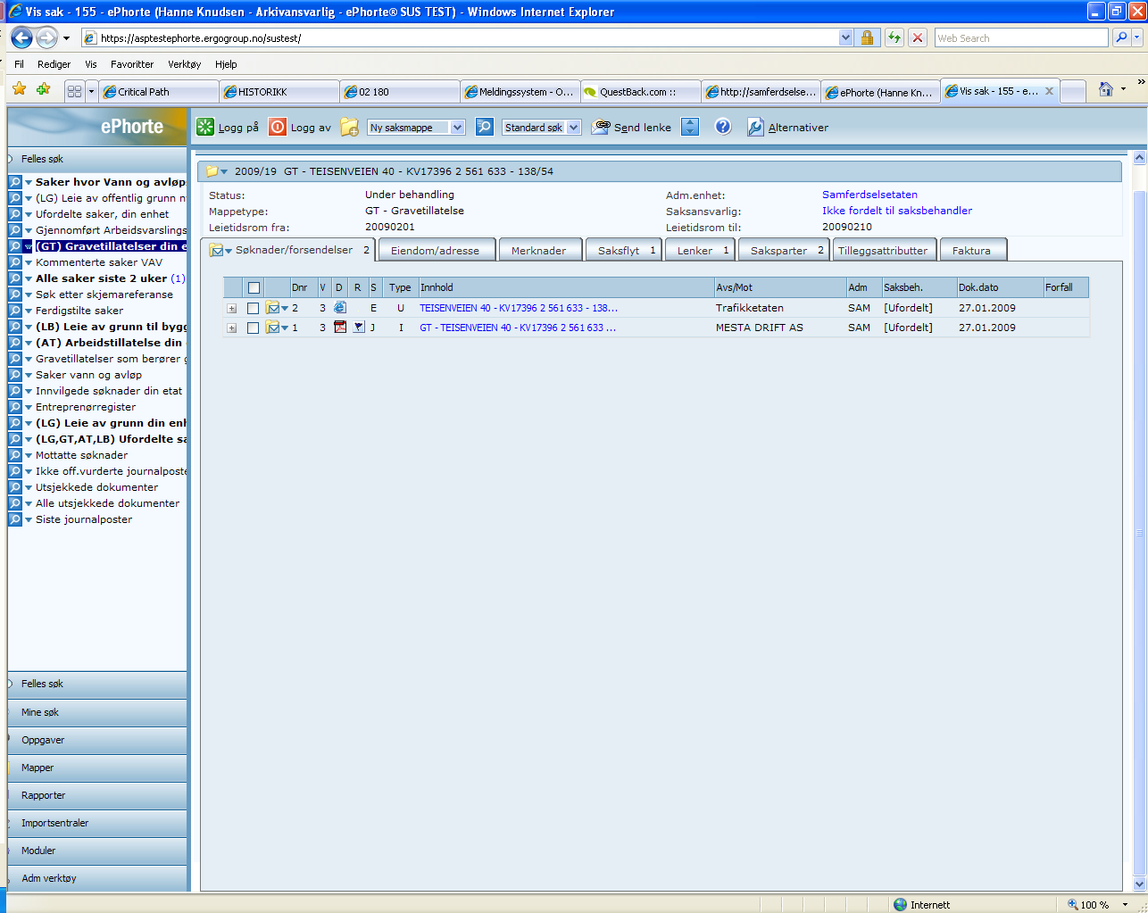Switch to the HISTORIKK browser tab
This screenshot has width=1148, height=913.
[279, 91]
